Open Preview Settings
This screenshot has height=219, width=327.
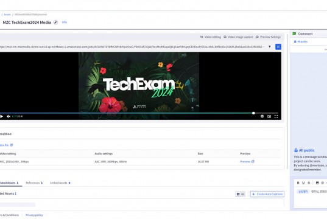point(268,37)
